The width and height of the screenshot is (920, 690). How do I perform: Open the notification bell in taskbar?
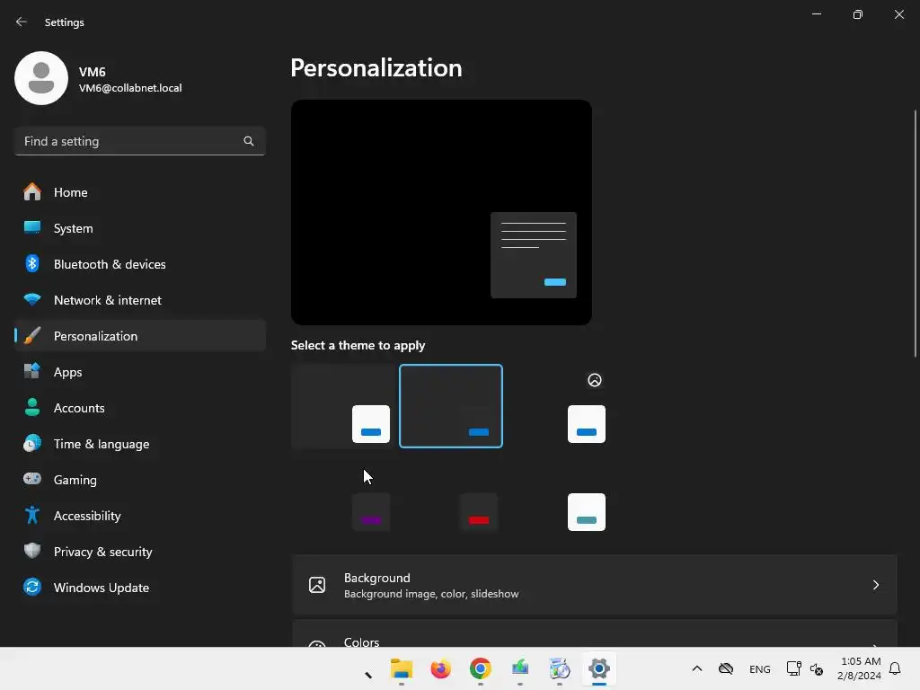point(895,668)
